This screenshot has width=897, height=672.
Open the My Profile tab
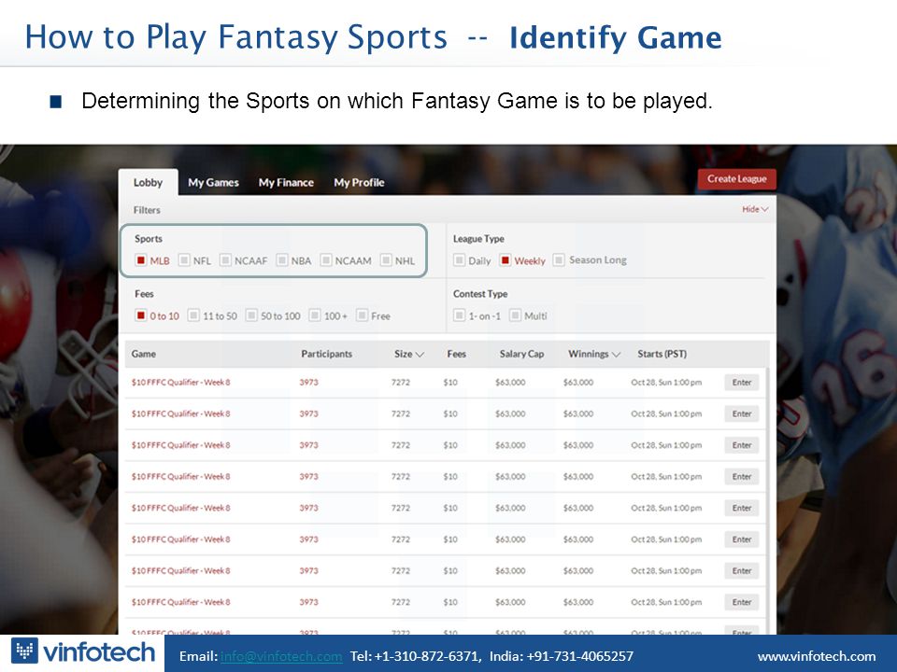(x=359, y=182)
